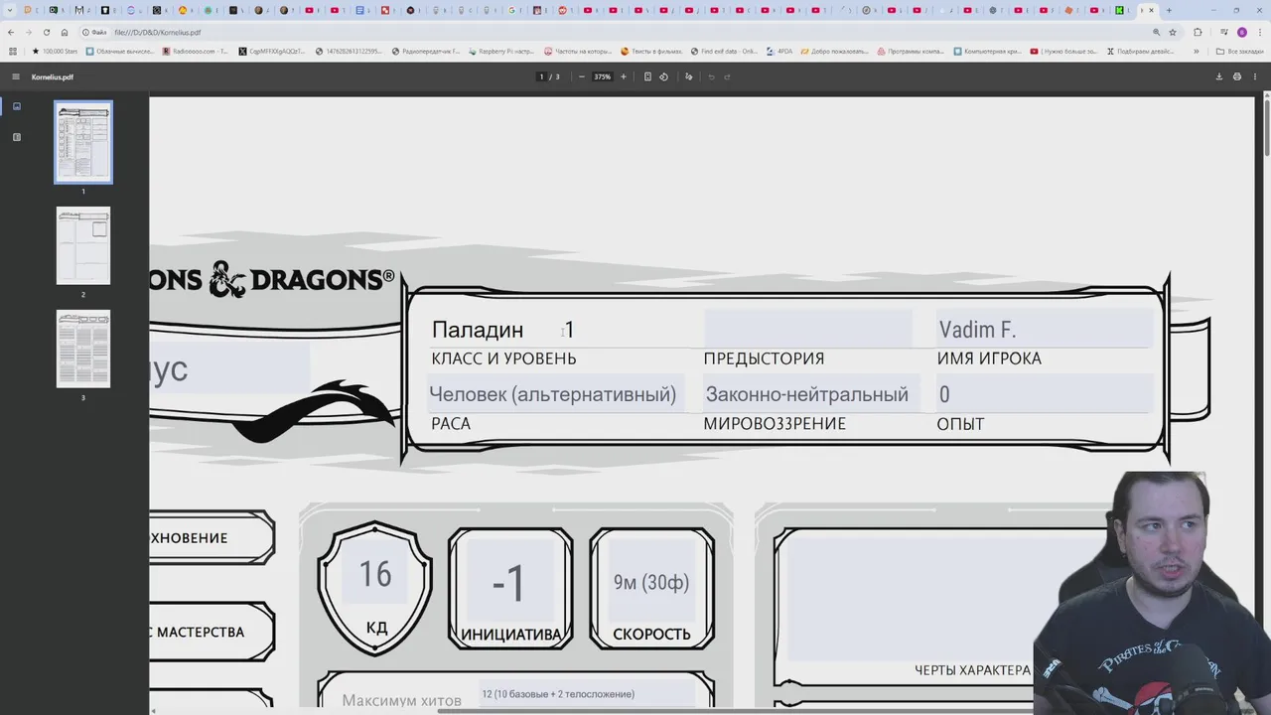Open the browser apps grid in bookmarks bar
The width and height of the screenshot is (1271, 715).
(x=12, y=51)
